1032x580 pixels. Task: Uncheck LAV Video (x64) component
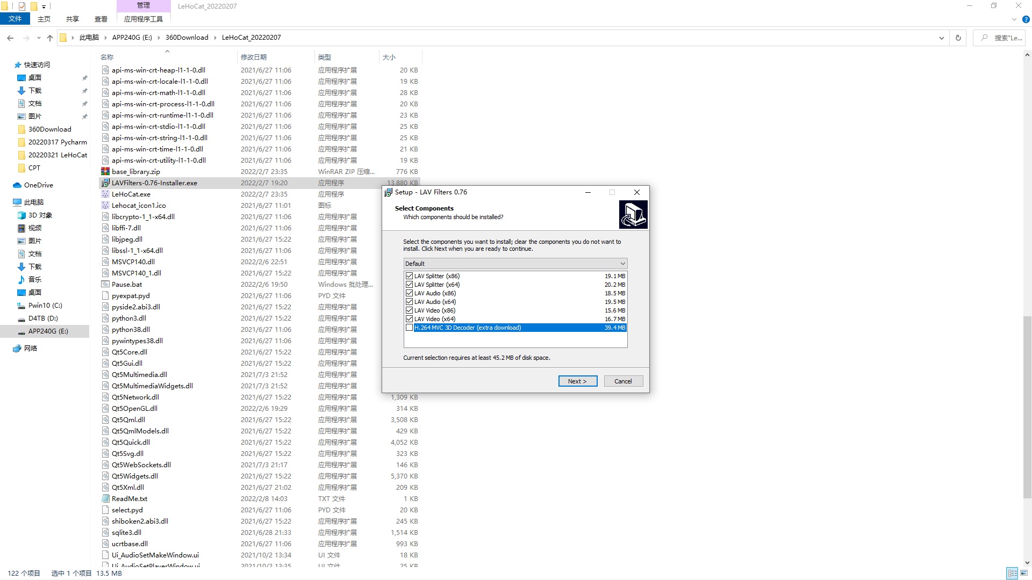[x=410, y=319]
